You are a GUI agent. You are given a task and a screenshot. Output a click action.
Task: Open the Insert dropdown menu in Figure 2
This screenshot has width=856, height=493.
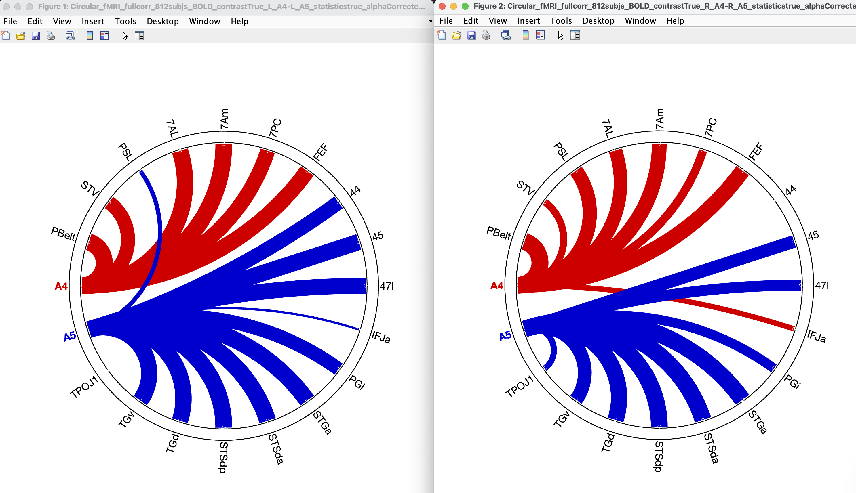pyautogui.click(x=528, y=21)
